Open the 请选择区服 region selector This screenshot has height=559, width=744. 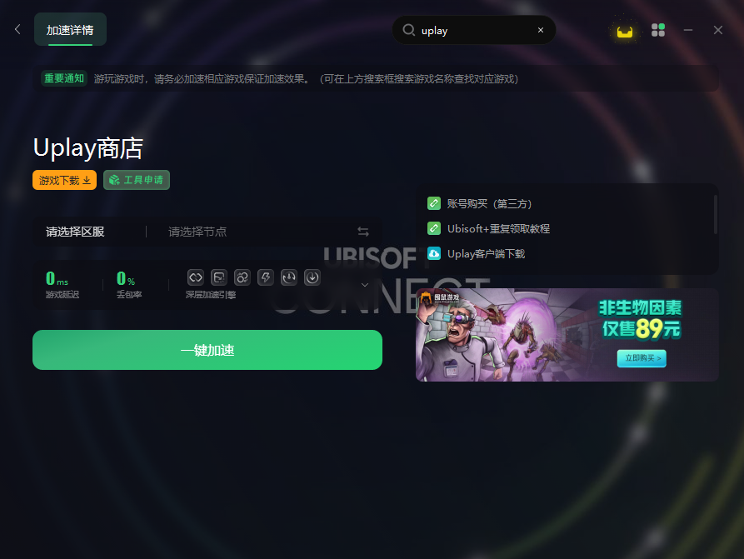click(75, 232)
